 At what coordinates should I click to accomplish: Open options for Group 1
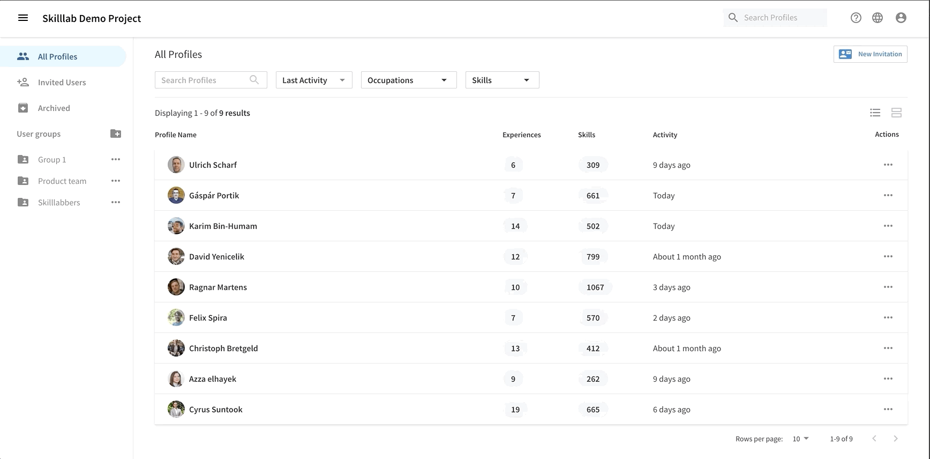point(116,159)
